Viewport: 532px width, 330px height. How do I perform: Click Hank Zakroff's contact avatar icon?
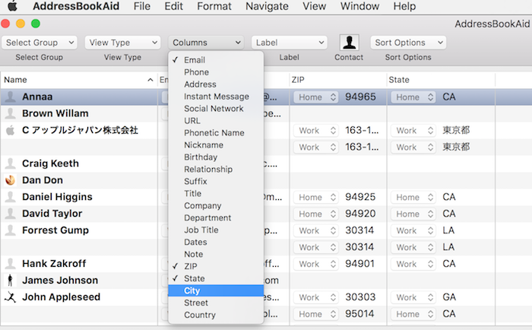(11, 263)
